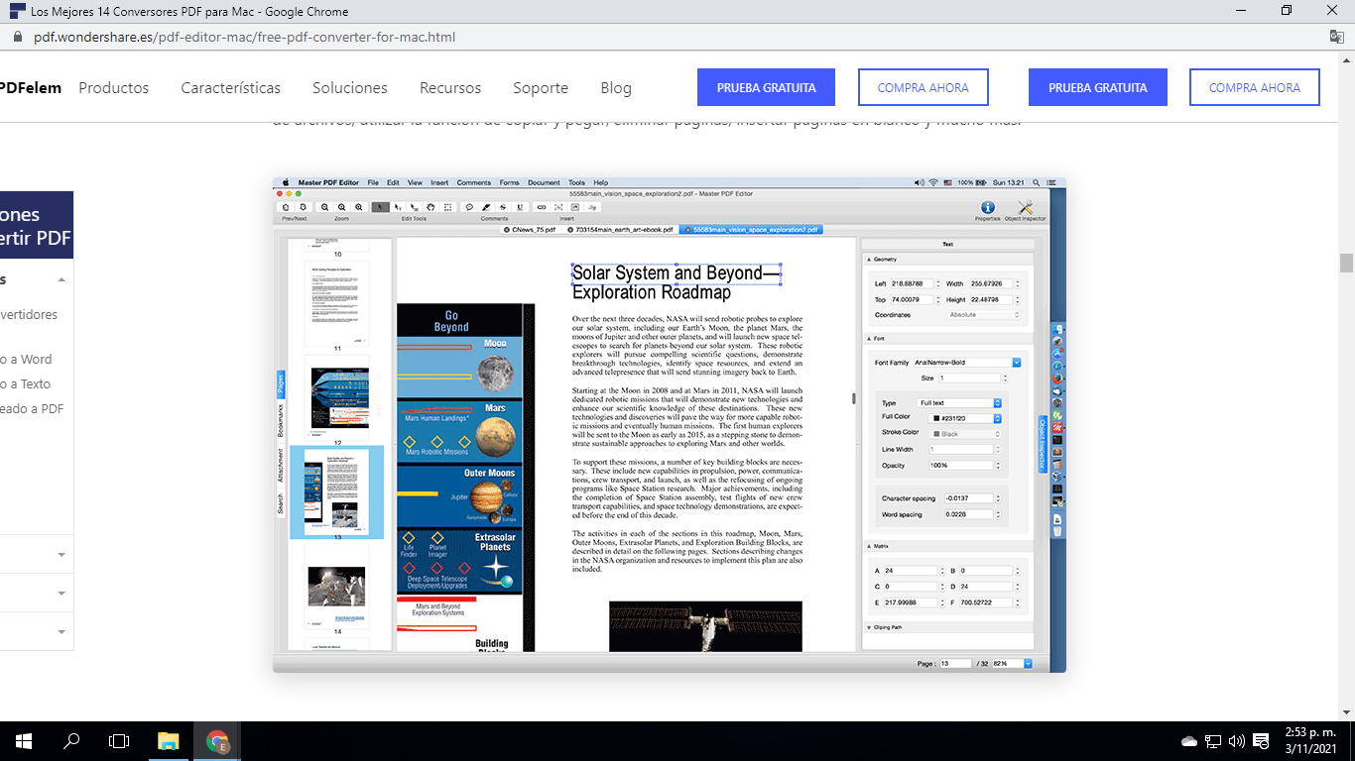
Task: Open the Font Family dropdown
Action: (1015, 362)
